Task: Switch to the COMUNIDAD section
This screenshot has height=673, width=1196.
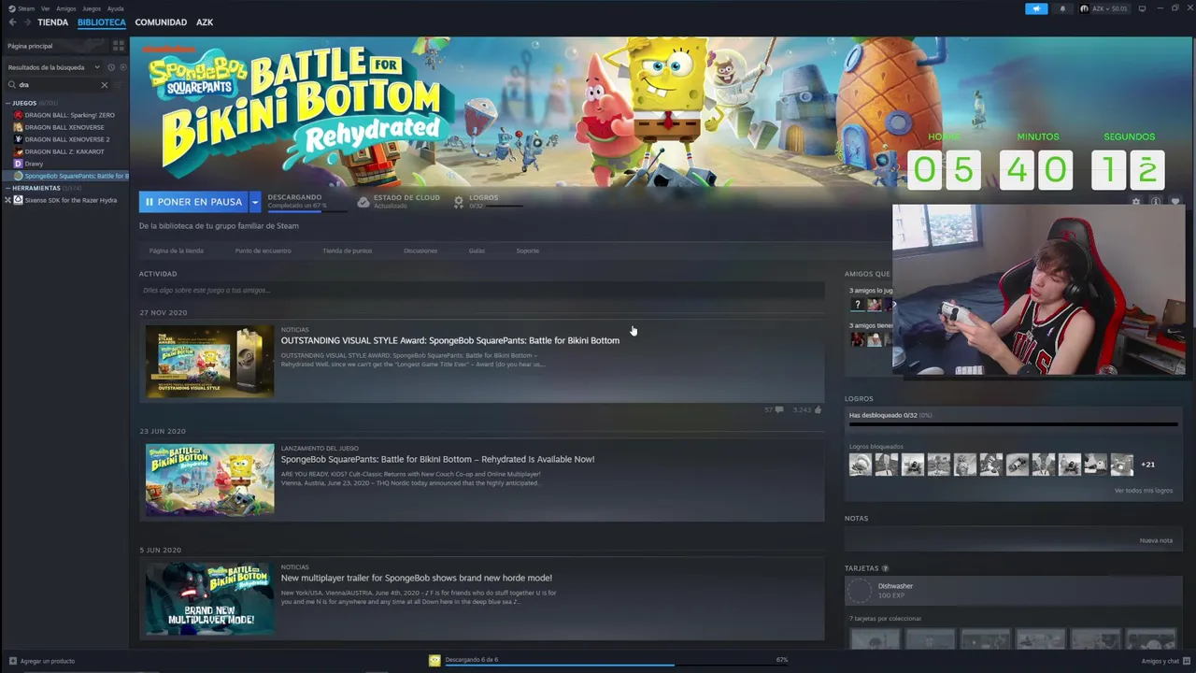Action: (x=161, y=22)
